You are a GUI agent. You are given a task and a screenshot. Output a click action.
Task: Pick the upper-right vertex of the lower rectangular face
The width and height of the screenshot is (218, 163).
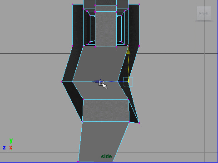(128, 99)
